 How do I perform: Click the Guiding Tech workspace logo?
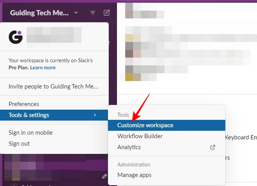[16, 37]
